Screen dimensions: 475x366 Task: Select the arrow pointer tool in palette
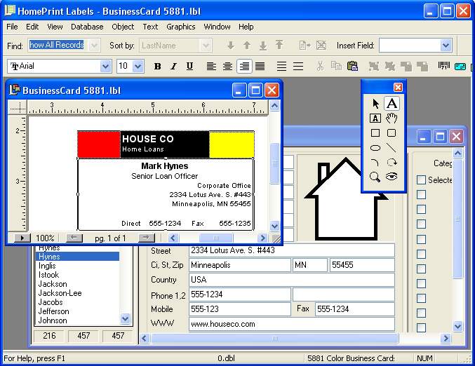pyautogui.click(x=375, y=104)
